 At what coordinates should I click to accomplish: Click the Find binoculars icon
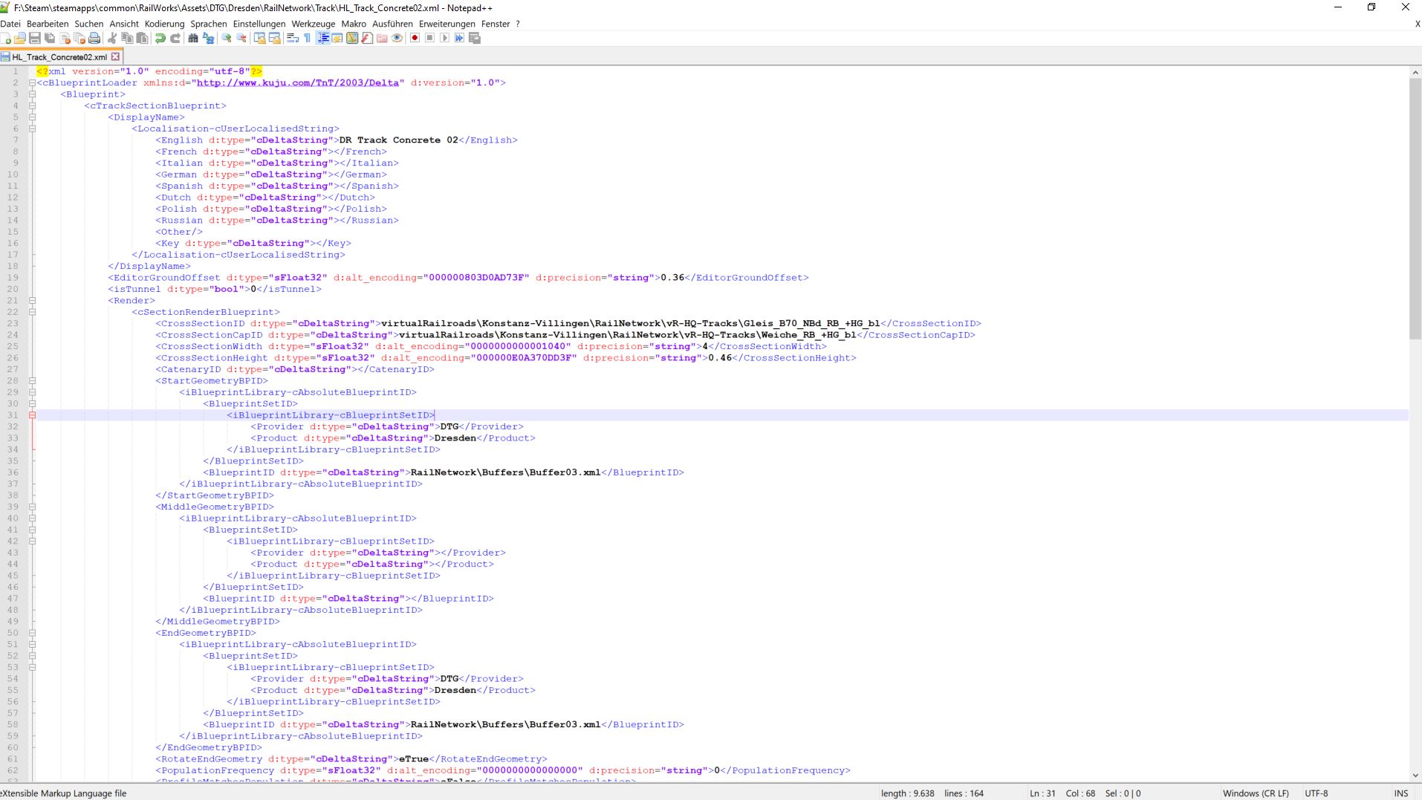pyautogui.click(x=193, y=38)
